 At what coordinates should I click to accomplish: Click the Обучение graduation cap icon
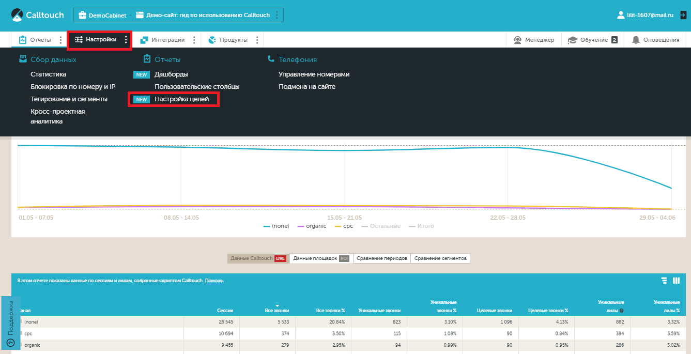[572, 40]
